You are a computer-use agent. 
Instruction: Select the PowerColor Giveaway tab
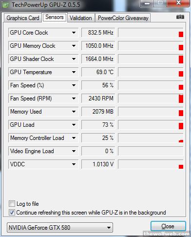[123, 18]
